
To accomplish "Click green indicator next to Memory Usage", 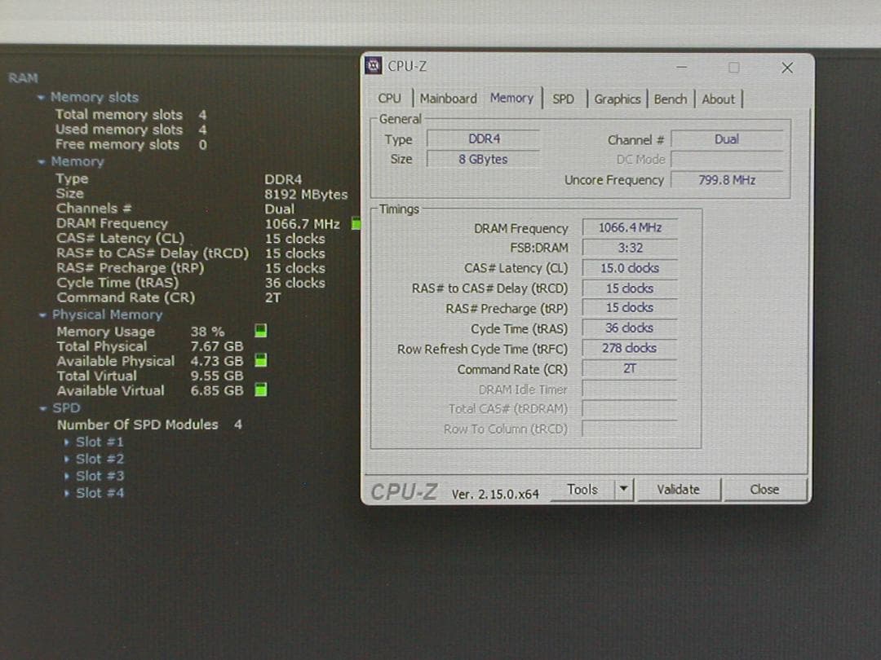I will 261,331.
